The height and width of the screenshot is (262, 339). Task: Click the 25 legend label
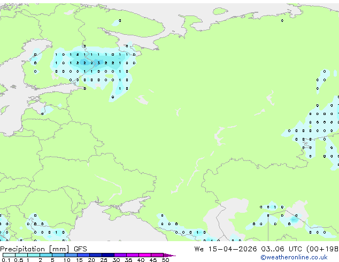click(104, 260)
